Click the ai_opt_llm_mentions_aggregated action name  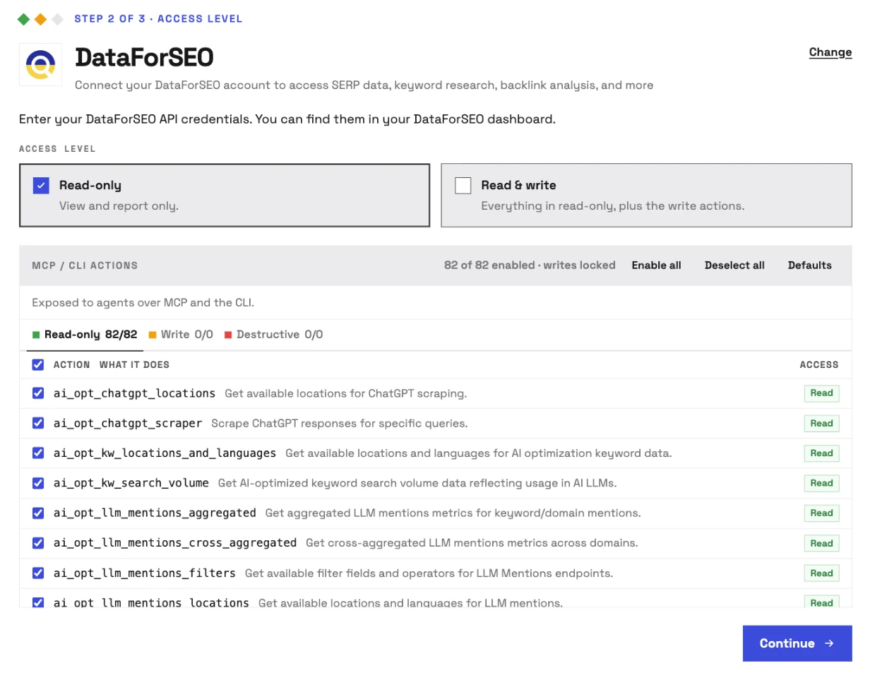click(155, 513)
